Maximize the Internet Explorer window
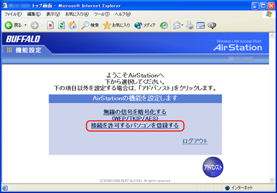 click(263, 6)
